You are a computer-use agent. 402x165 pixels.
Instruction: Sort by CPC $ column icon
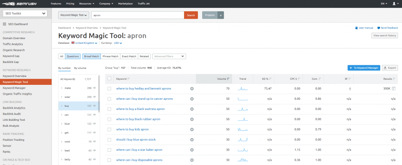[299, 79]
